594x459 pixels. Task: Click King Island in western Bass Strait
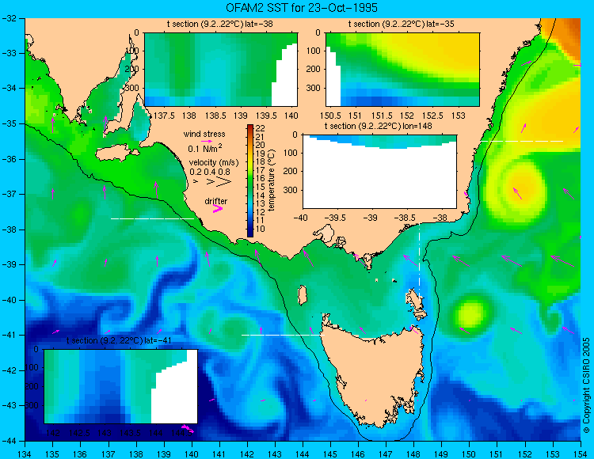tap(302, 295)
